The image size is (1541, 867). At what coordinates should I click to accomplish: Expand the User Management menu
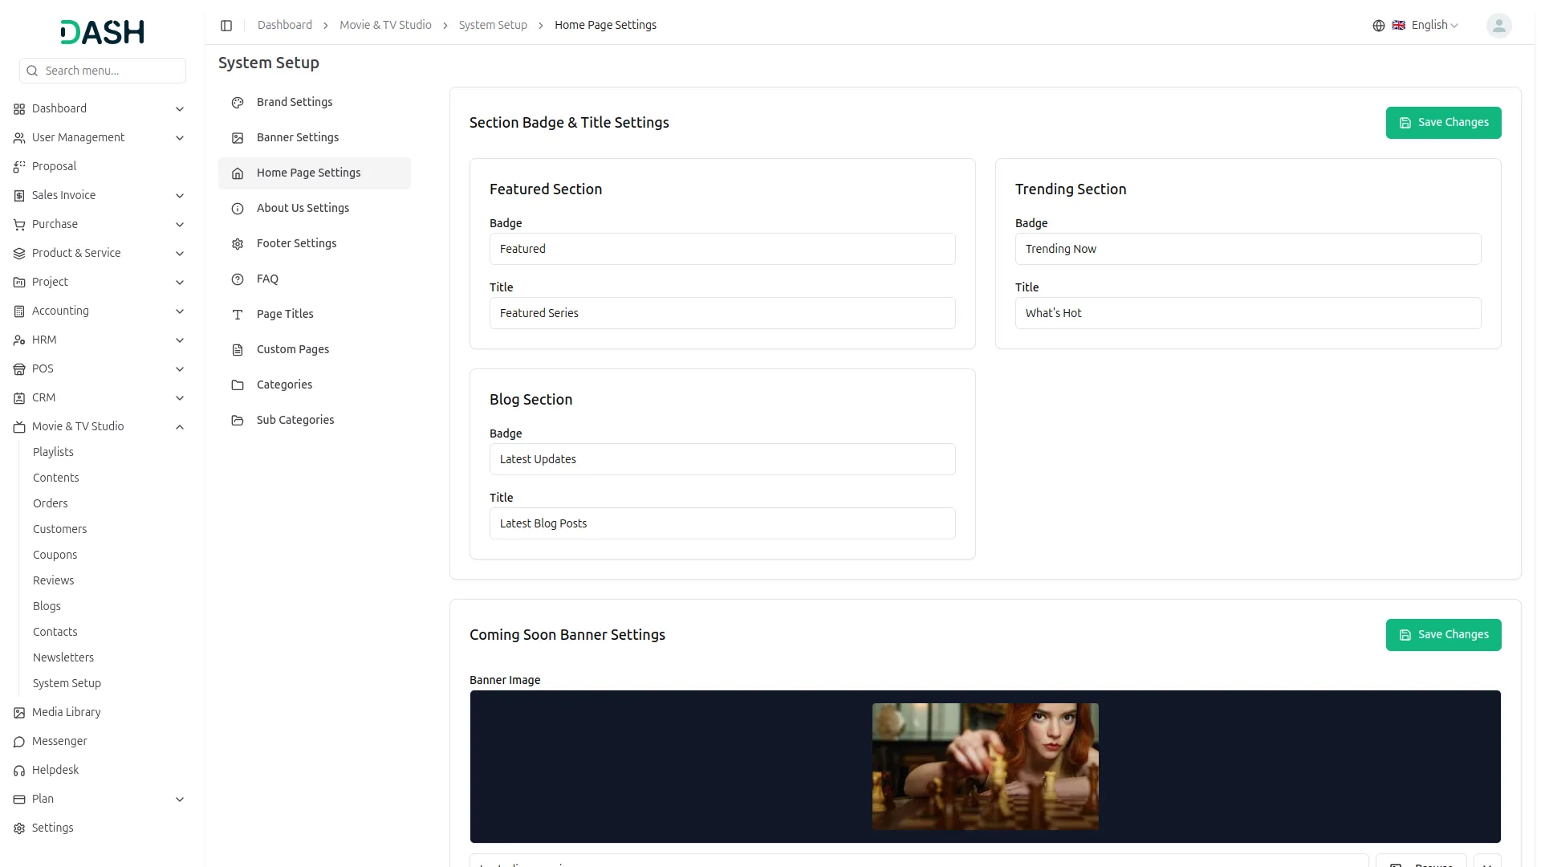tap(178, 138)
